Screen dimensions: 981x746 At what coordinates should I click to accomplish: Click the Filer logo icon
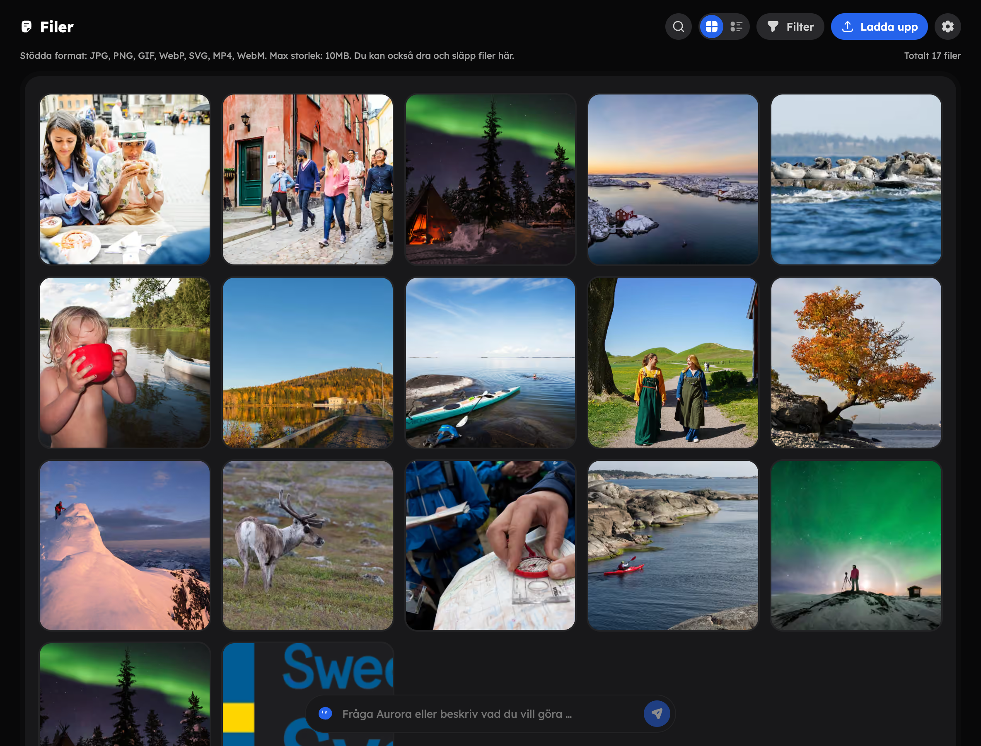(x=27, y=27)
